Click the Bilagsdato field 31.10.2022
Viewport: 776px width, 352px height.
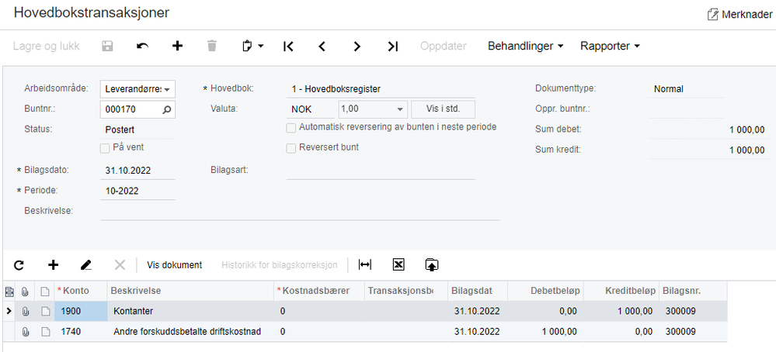click(137, 171)
